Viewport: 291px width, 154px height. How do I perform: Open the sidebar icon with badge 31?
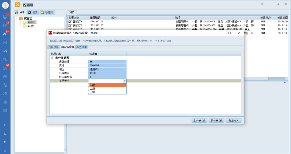click(x=5, y=34)
